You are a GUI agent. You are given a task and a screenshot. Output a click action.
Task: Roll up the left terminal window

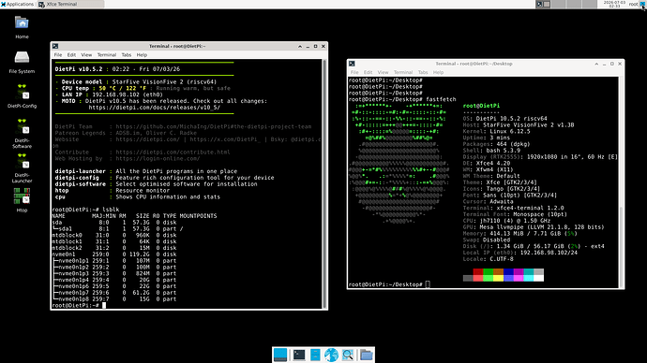point(300,47)
